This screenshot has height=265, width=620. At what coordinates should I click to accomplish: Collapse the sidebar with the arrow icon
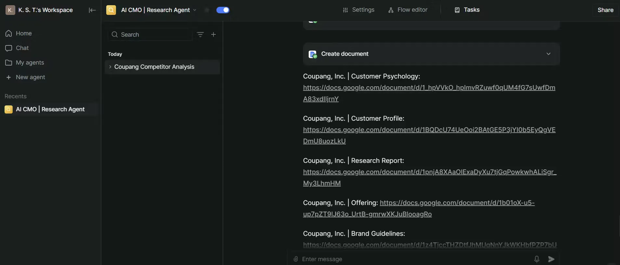pyautogui.click(x=92, y=10)
